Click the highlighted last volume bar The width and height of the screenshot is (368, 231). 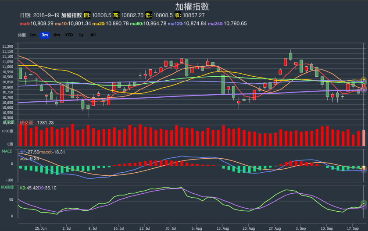pyautogui.click(x=364, y=137)
